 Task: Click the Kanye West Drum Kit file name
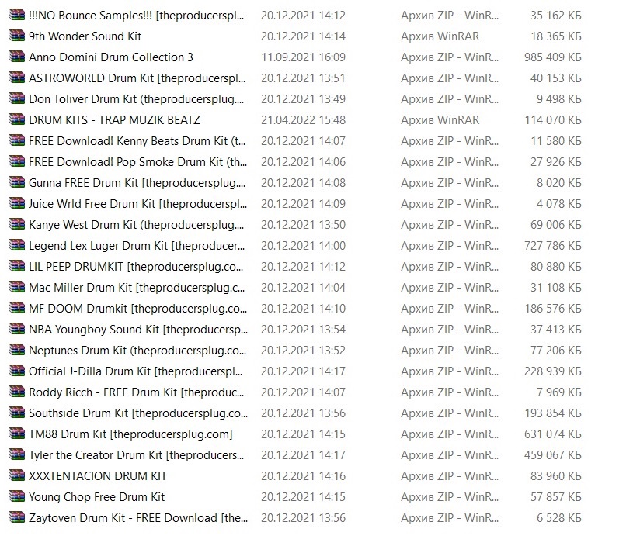click(x=136, y=224)
